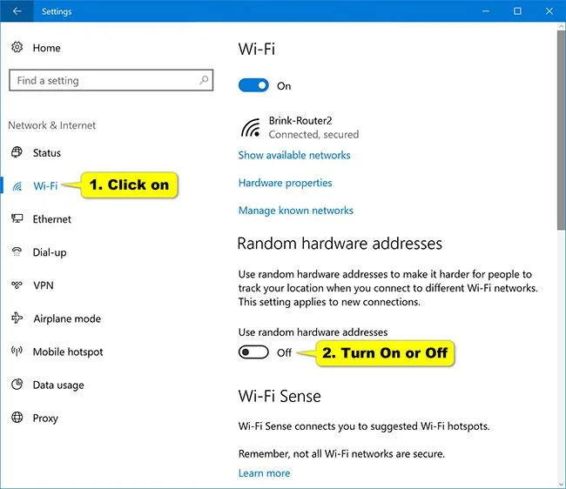Image resolution: width=566 pixels, height=489 pixels.
Task: Turn off the Wi-Fi toggle switch
Action: [253, 85]
